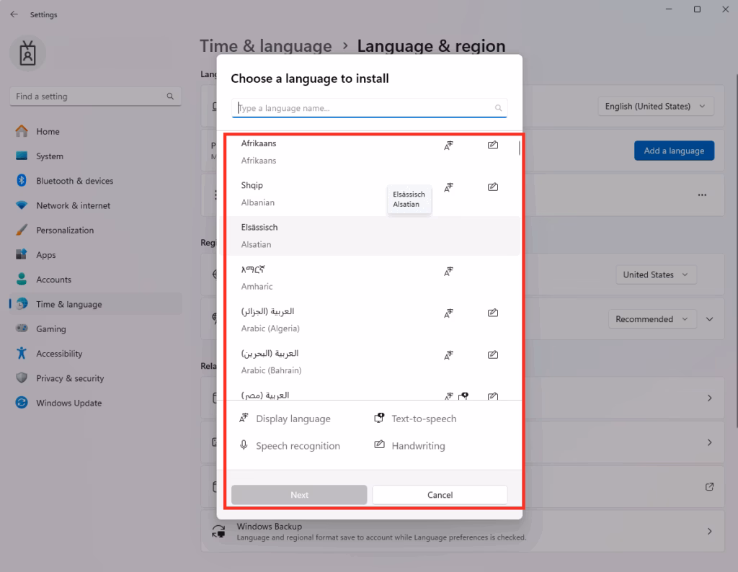Open English (United States) display language dropdown
The width and height of the screenshot is (738, 572).
[656, 107]
